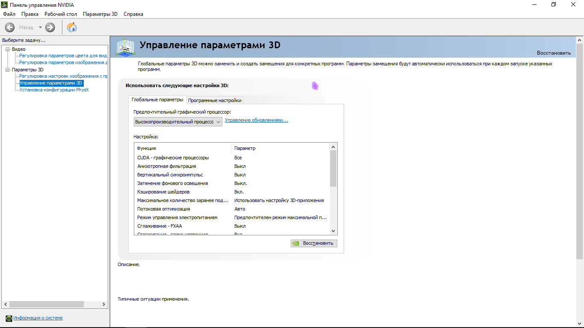Click the Back arrow icon
584x328 pixels.
10,27
